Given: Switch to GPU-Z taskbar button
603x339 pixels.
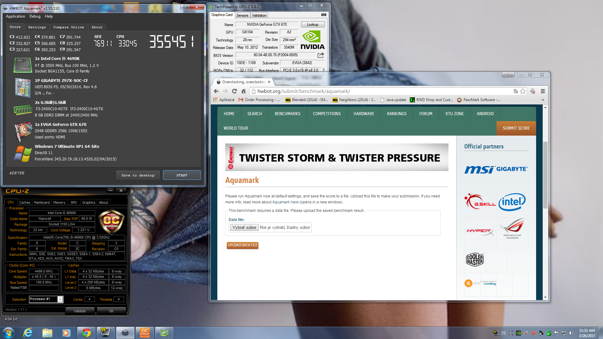Looking at the screenshot, I should pyautogui.click(x=164, y=333).
